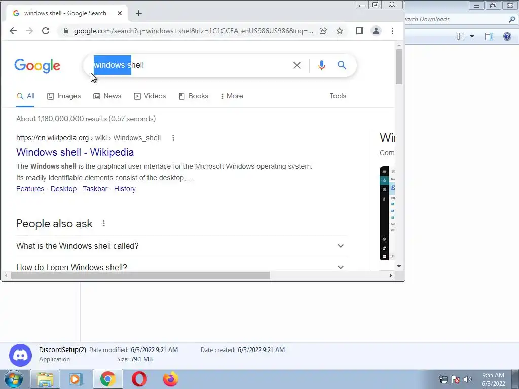
Task: Share this page via address bar icon
Action: pyautogui.click(x=323, y=31)
